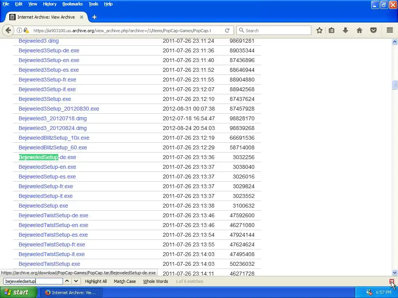The image size is (398, 298).
Task: Go back using the browser back arrow
Action: pyautogui.click(x=8, y=30)
